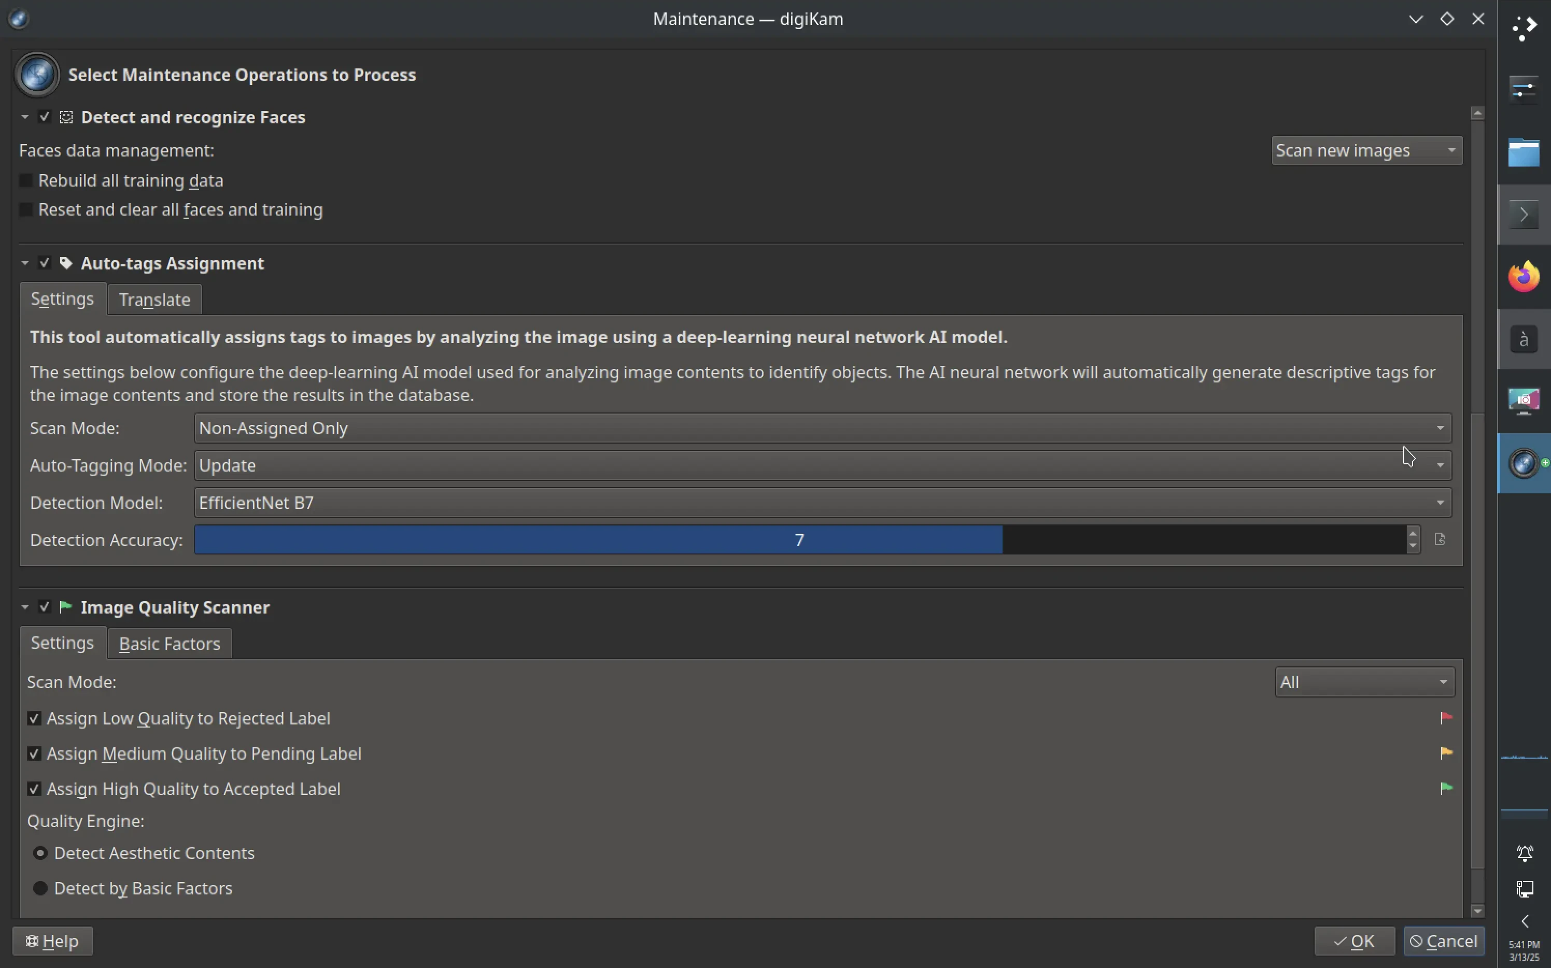The image size is (1551, 968).
Task: Click the red flag icon on the Rejected Label row
Action: coord(1446,717)
